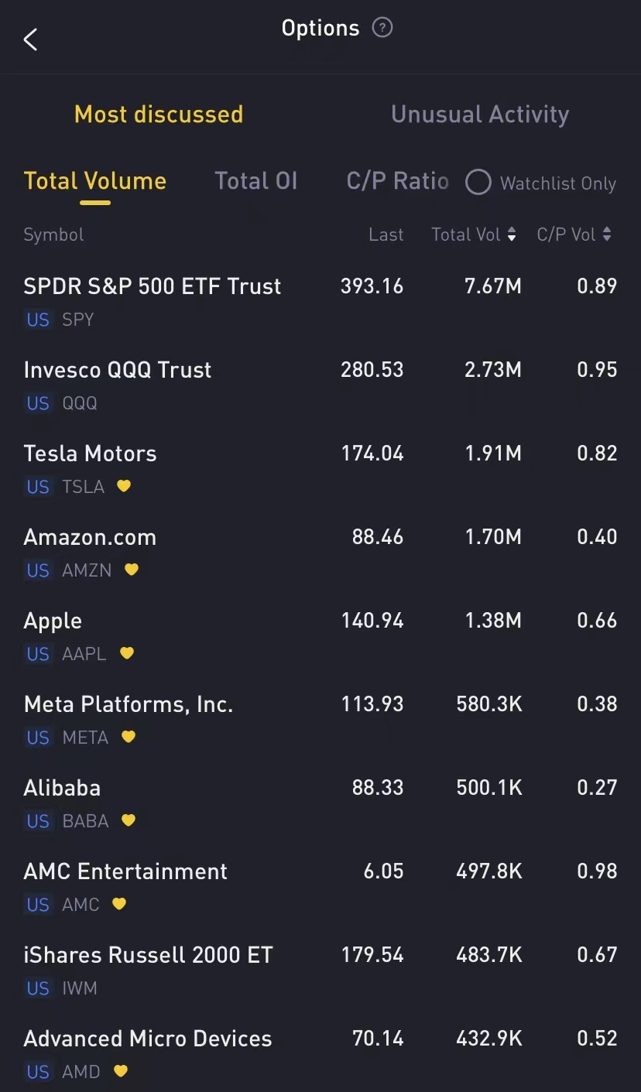The width and height of the screenshot is (641, 1092).
Task: Tap the heart icon beside AMC ticker
Action: (x=119, y=904)
